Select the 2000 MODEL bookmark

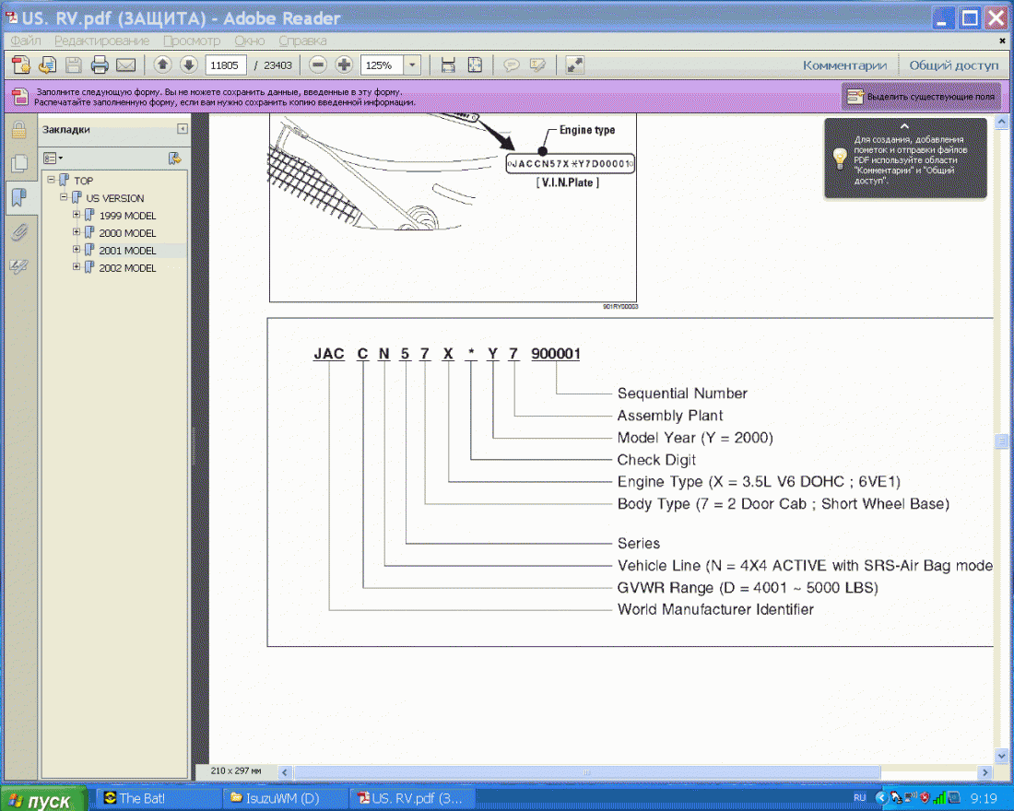click(127, 233)
